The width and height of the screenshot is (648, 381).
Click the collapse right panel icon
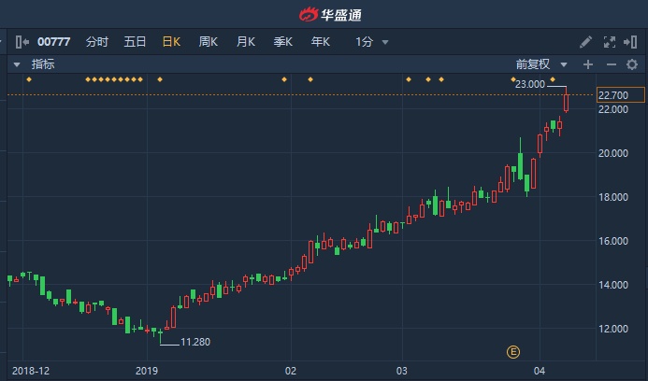pyautogui.click(x=630, y=42)
